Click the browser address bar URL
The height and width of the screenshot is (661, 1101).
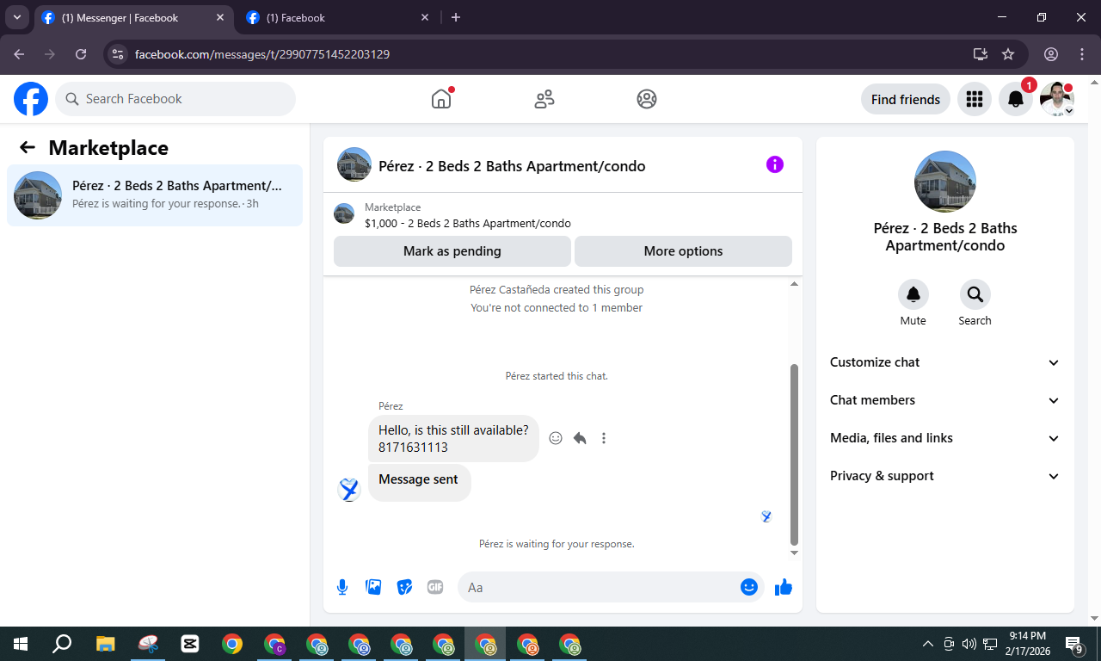pos(262,54)
